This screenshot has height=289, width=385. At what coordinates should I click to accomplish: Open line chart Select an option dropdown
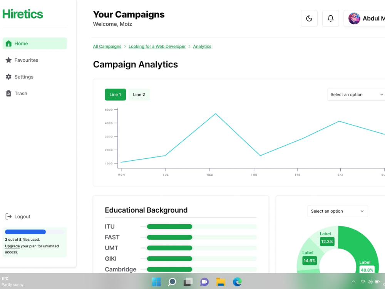tap(357, 95)
